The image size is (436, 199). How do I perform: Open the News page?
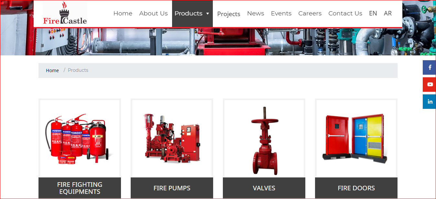256,14
